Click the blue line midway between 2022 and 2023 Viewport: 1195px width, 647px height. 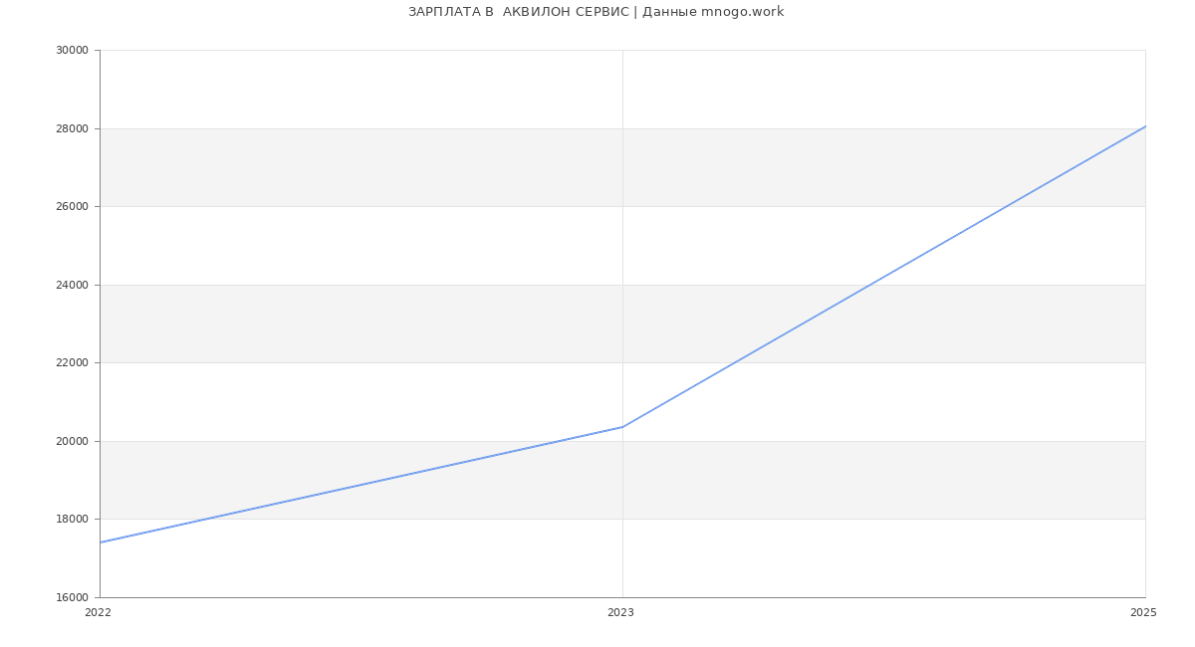tap(361, 485)
